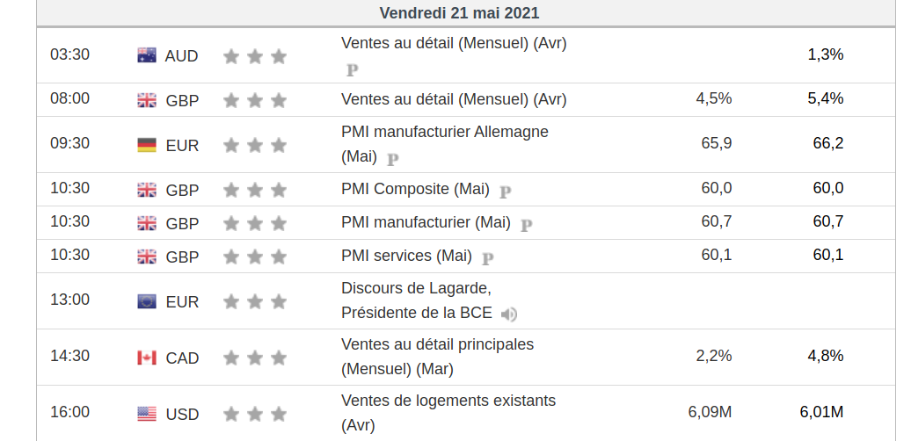911x441 pixels.
Task: Open the PMI manufacturier Allemagne event
Action: (444, 132)
